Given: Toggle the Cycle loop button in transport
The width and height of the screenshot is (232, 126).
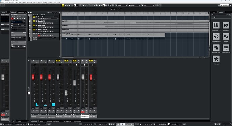Looking at the screenshot, I should pos(118,124).
